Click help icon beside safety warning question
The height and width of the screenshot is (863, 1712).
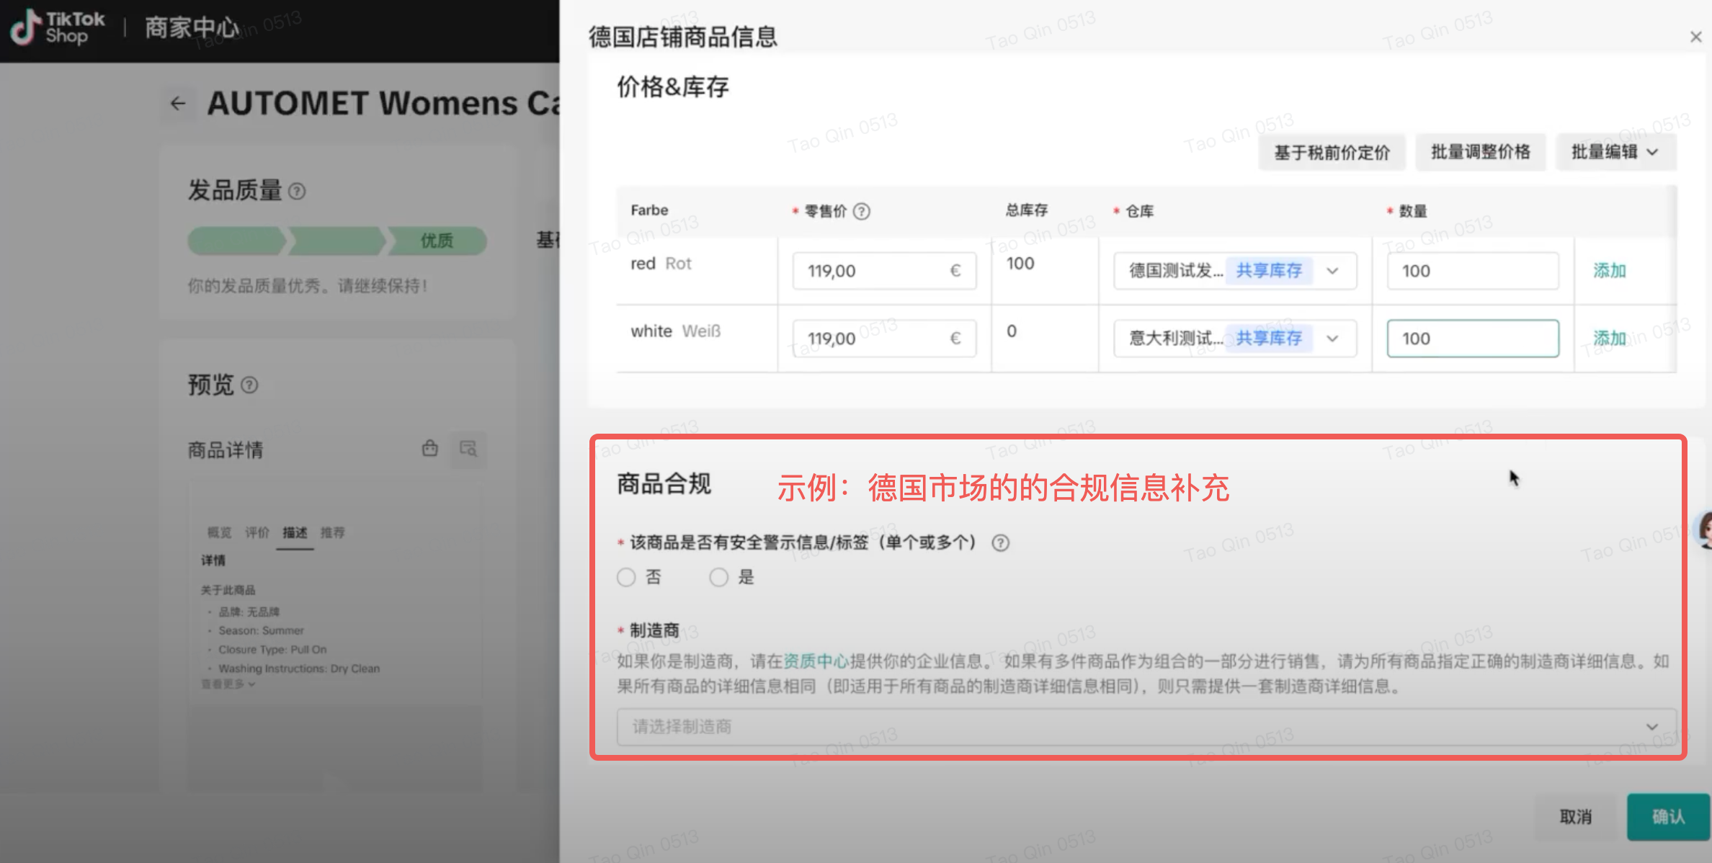point(1000,543)
